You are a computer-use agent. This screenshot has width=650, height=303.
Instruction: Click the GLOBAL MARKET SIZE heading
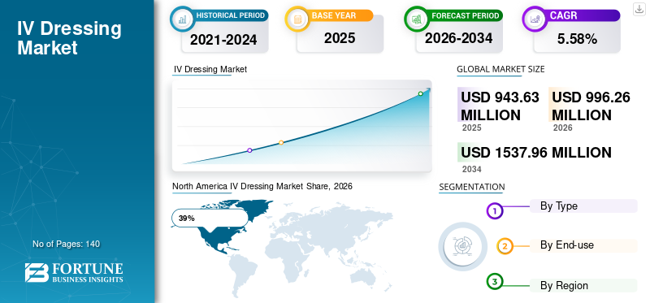click(x=500, y=69)
